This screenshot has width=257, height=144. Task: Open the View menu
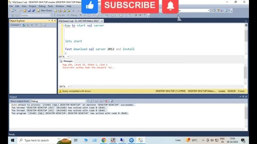24,6
